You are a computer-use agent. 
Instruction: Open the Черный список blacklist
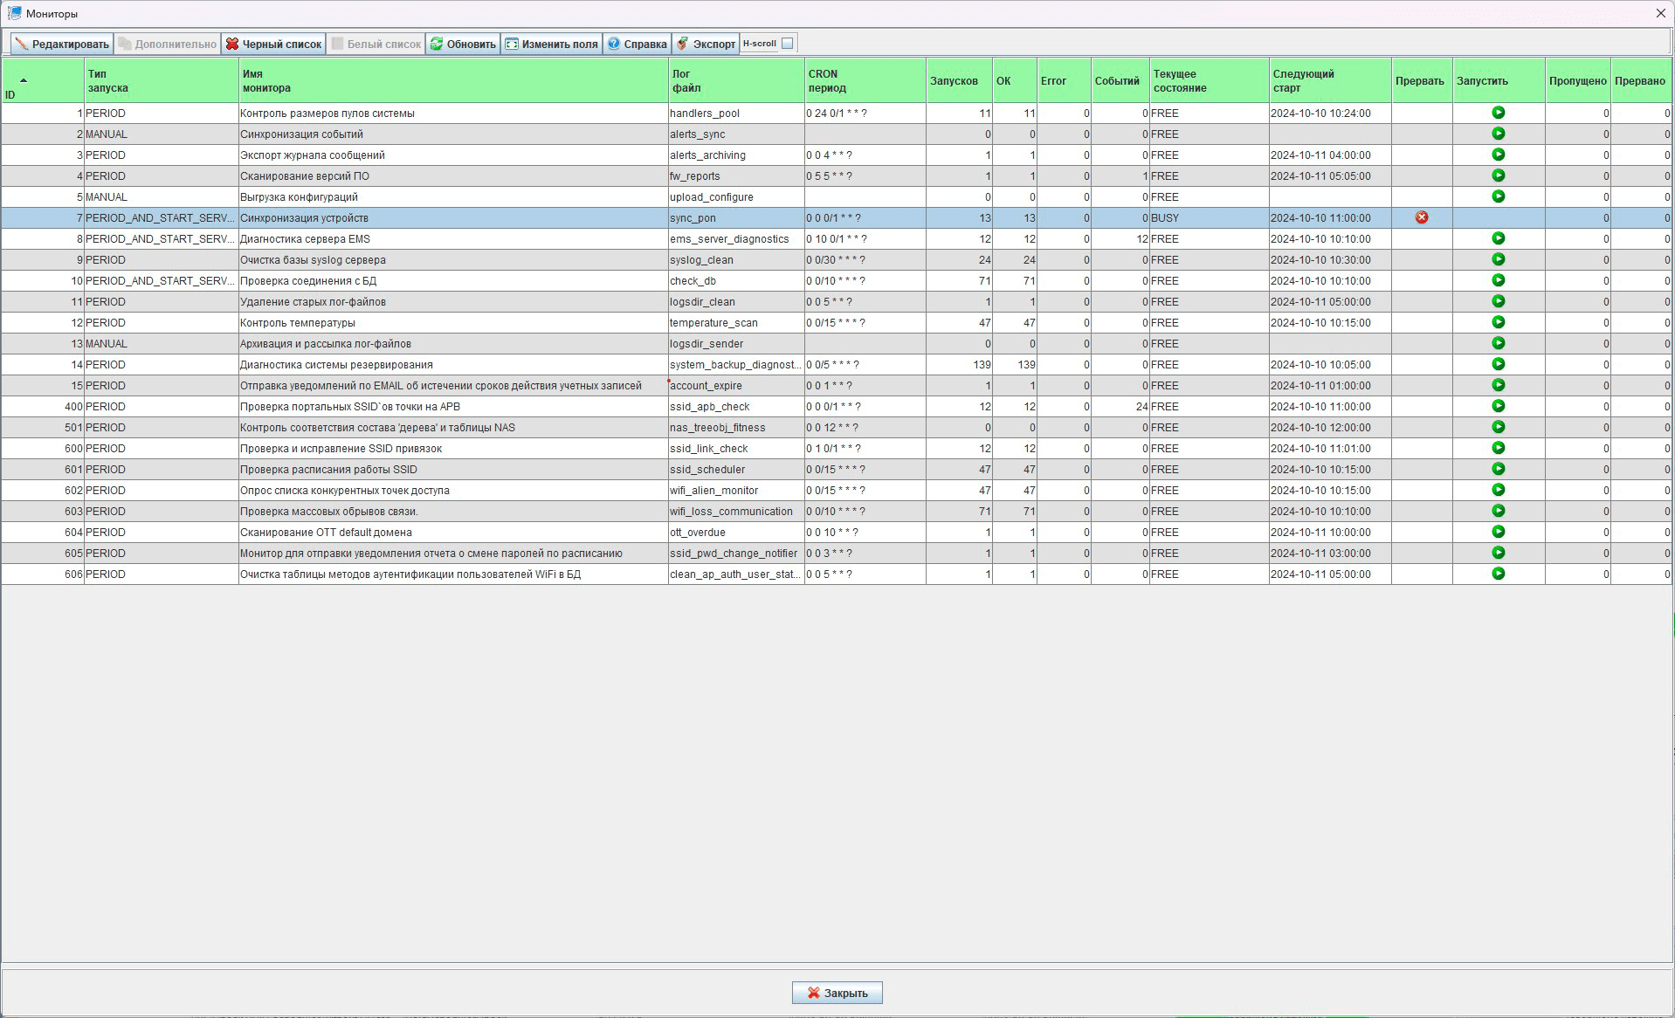coord(273,44)
